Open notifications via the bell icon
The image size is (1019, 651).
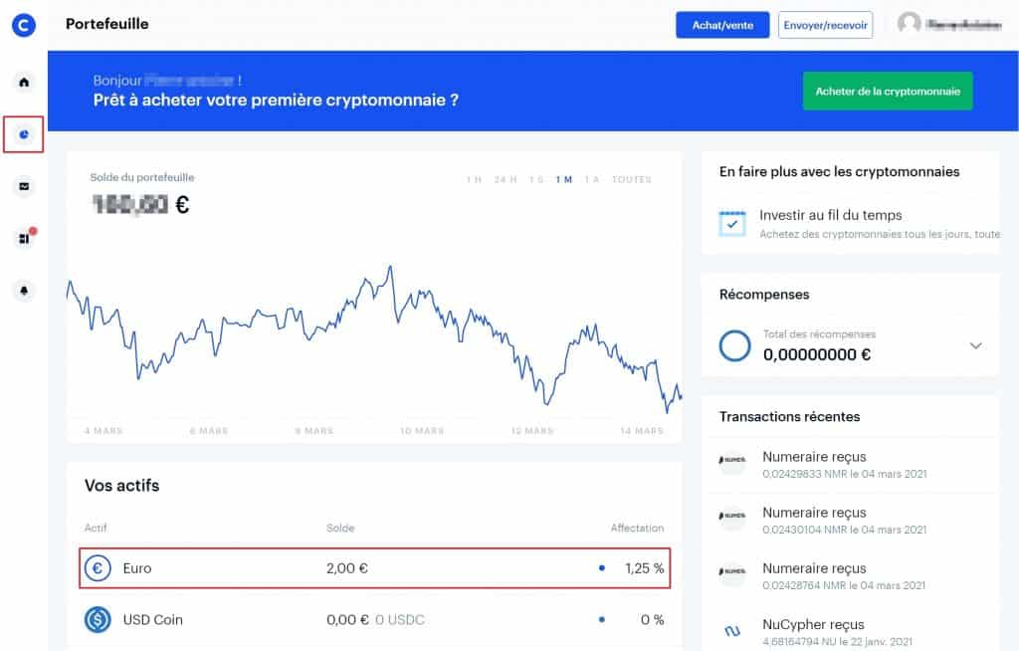click(23, 290)
